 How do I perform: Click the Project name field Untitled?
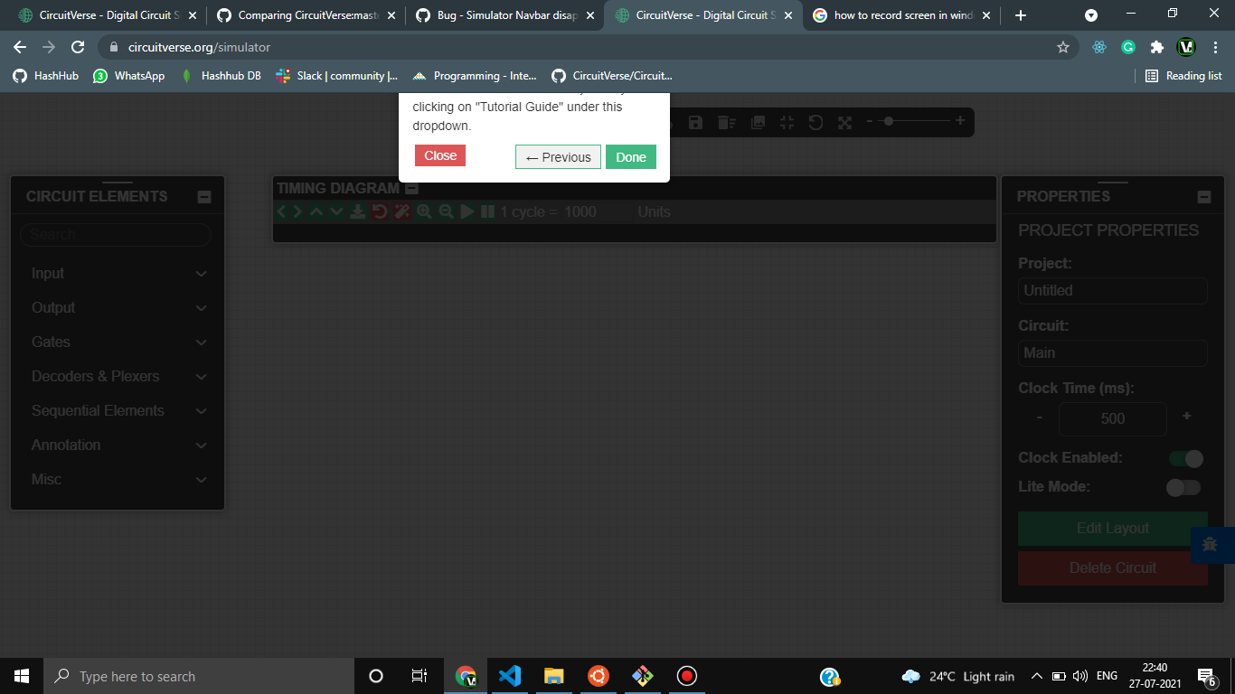[1113, 291]
